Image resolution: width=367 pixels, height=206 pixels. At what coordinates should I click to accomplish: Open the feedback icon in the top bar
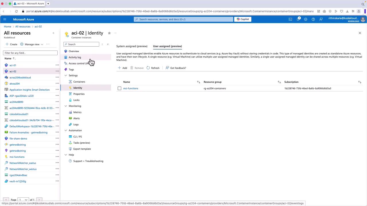(x=321, y=19)
